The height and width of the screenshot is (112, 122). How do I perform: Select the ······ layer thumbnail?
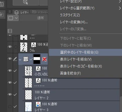tap(28, 83)
